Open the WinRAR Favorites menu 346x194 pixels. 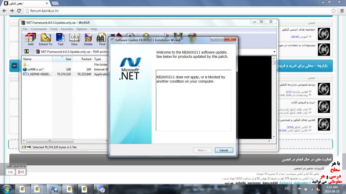[67, 29]
